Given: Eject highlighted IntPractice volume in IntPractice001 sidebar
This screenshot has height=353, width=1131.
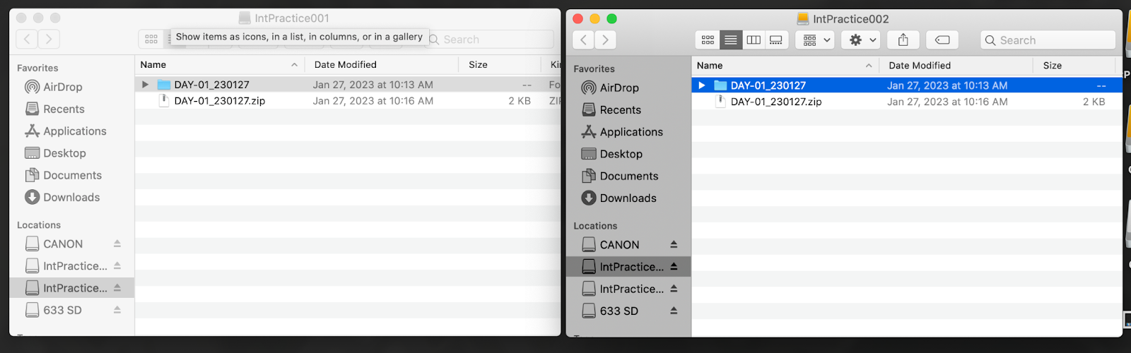Looking at the screenshot, I should [117, 288].
